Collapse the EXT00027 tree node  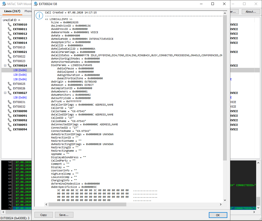click(5, 93)
